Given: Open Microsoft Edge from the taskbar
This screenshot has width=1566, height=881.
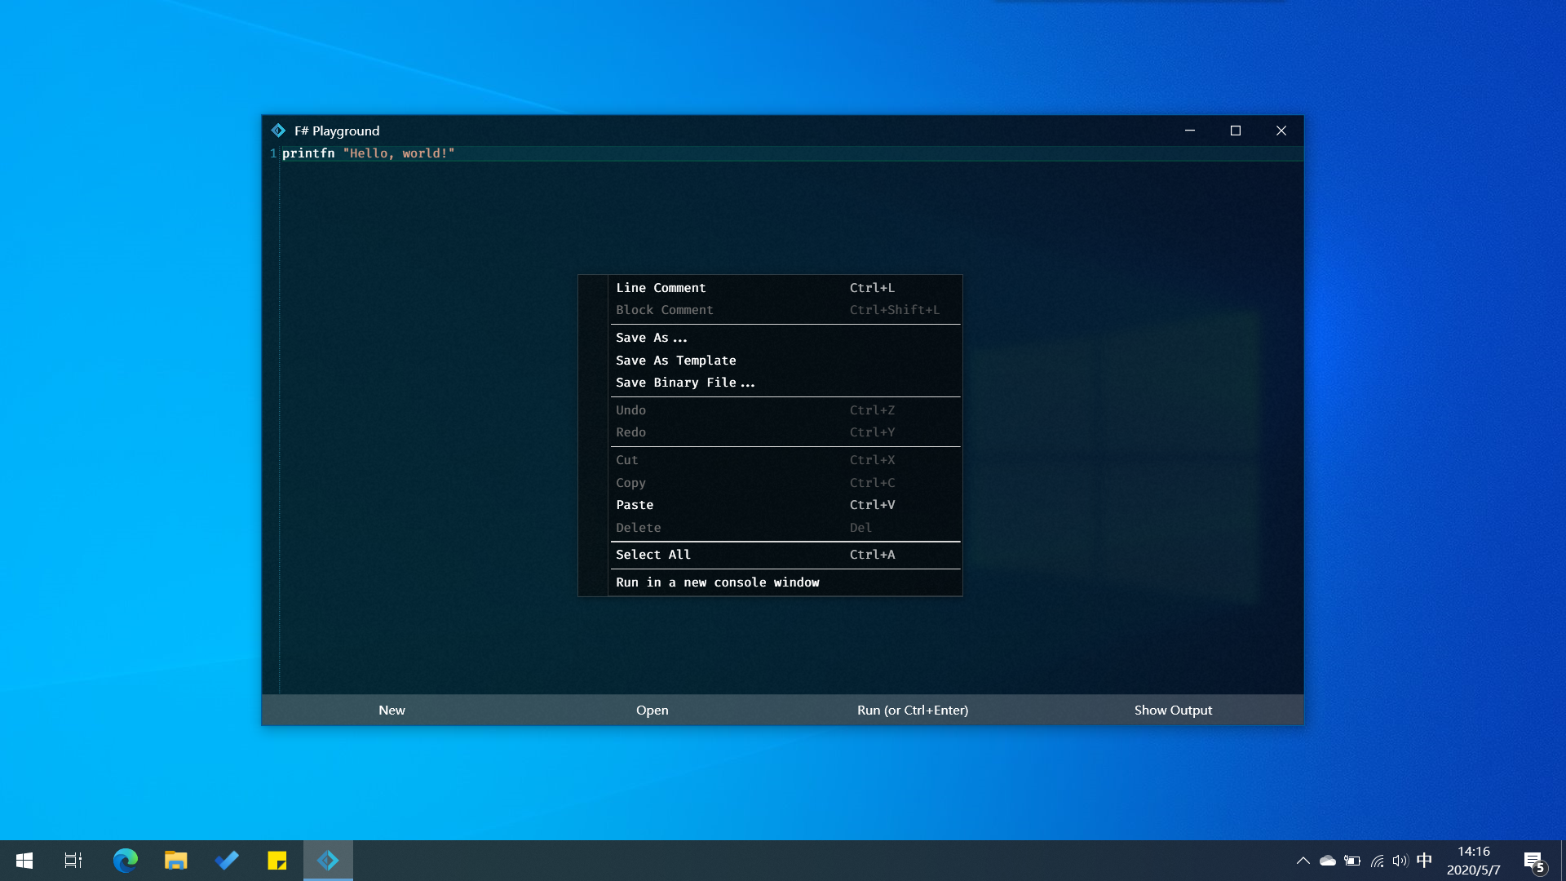Looking at the screenshot, I should (x=125, y=861).
